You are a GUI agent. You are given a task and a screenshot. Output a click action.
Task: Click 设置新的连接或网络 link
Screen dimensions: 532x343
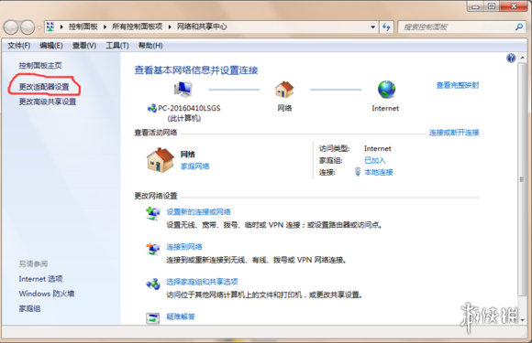198,212
